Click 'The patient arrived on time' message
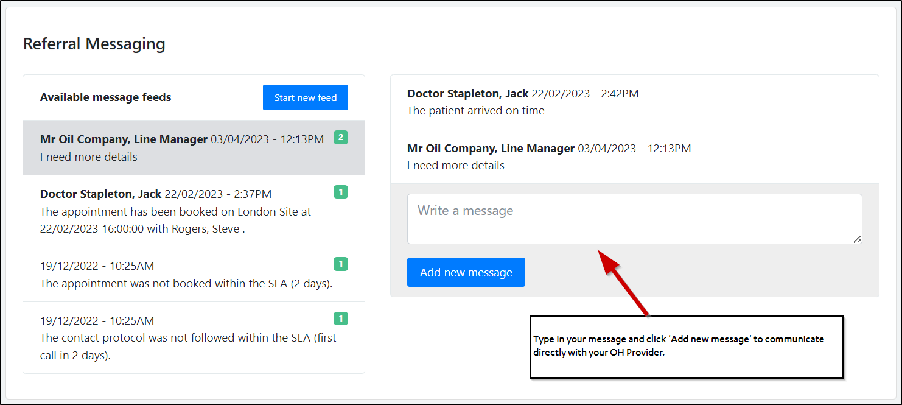902x405 pixels. [x=475, y=111]
